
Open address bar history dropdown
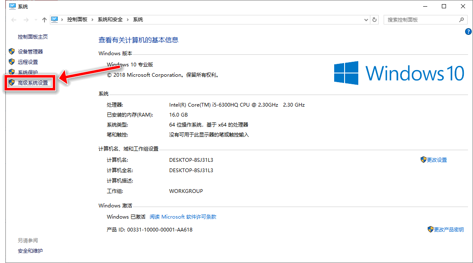tap(366, 20)
